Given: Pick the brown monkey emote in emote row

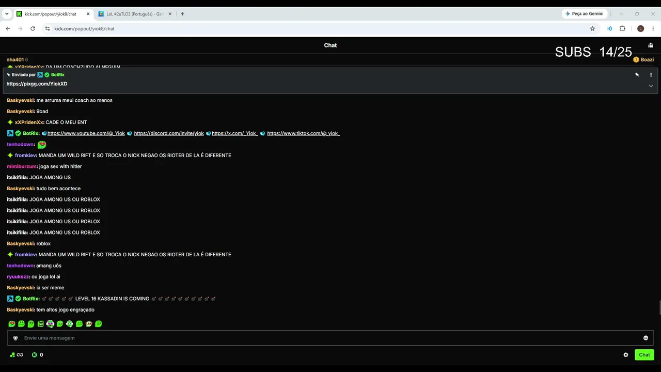Looking at the screenshot, I should tap(89, 324).
